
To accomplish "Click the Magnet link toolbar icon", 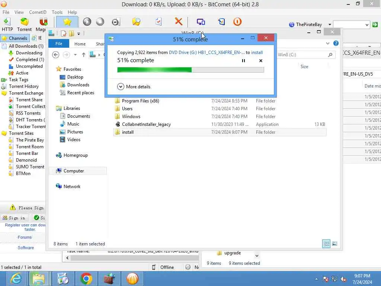I will pos(43,22).
